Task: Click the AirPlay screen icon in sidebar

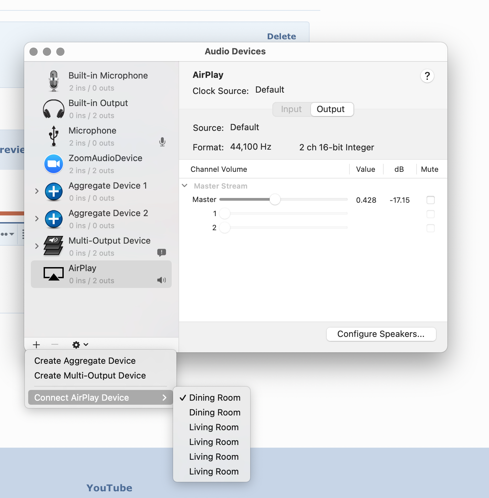Action: (x=54, y=274)
